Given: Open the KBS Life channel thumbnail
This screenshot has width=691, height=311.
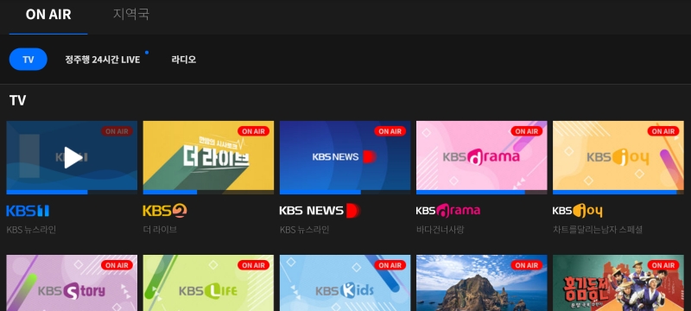Looking at the screenshot, I should (208, 282).
